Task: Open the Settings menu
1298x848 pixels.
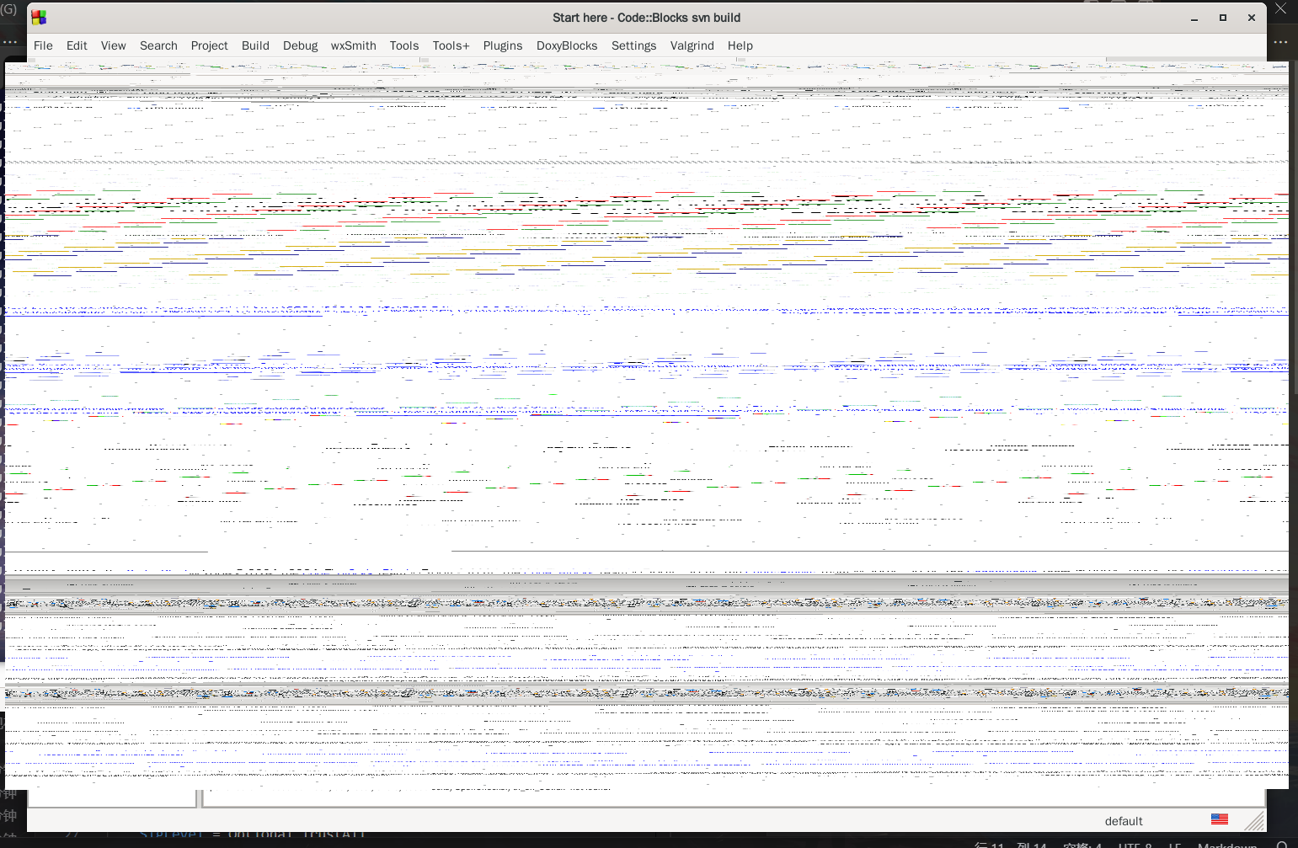Action: (x=633, y=45)
